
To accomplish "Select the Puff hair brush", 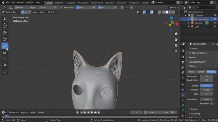I will 5,59.
